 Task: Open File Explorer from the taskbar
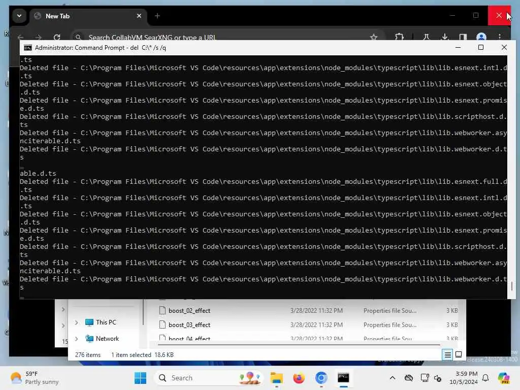click(x=276, y=378)
